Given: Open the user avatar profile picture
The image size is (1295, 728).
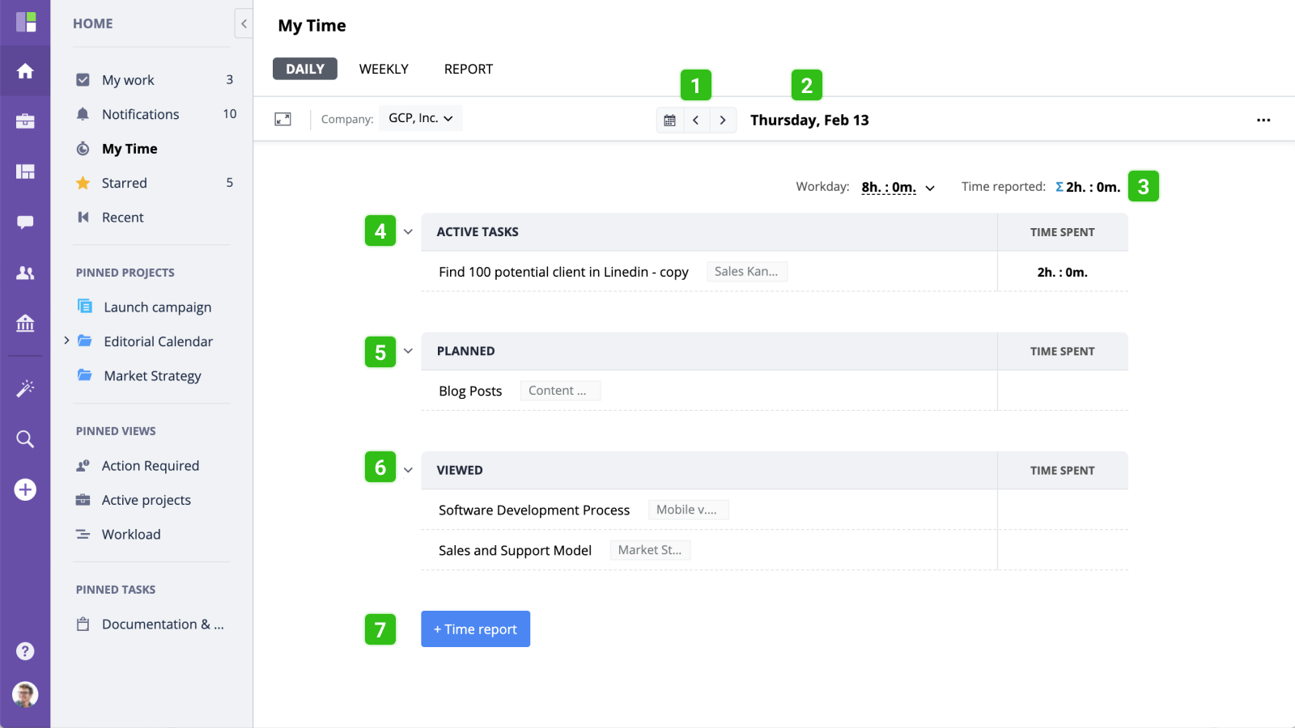Looking at the screenshot, I should (x=25, y=695).
